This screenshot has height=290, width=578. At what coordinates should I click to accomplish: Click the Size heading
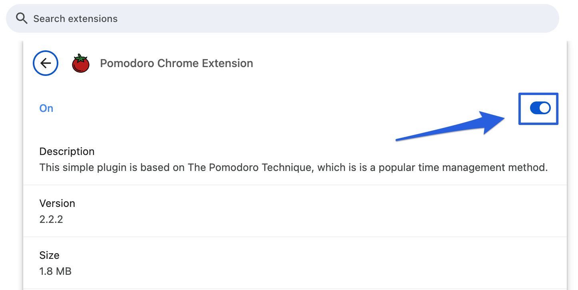pyautogui.click(x=49, y=255)
